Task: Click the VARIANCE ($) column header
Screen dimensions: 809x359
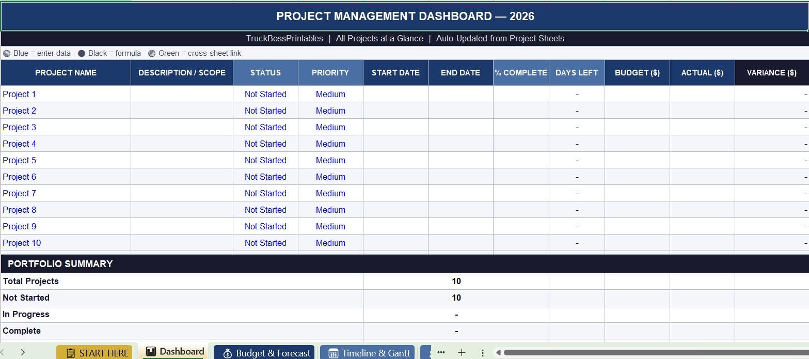Action: [772, 73]
